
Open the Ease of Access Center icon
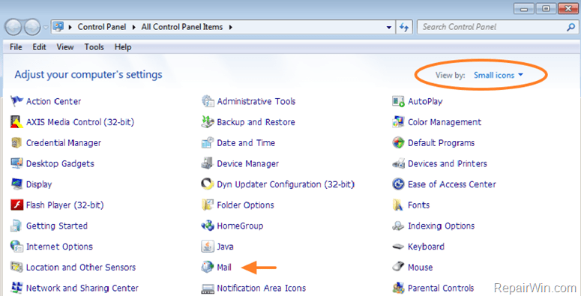coord(398,184)
